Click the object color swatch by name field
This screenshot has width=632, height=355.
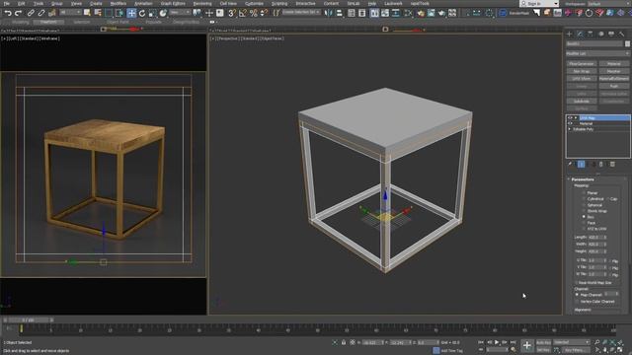point(627,43)
